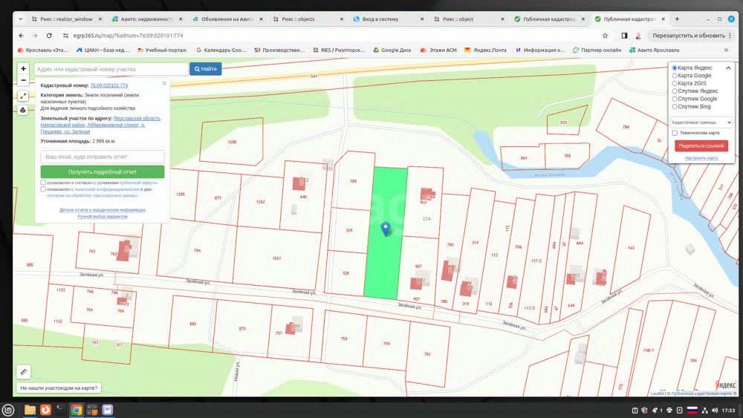
Task: Open the Кадастровые границы dropdown
Action: (701, 122)
